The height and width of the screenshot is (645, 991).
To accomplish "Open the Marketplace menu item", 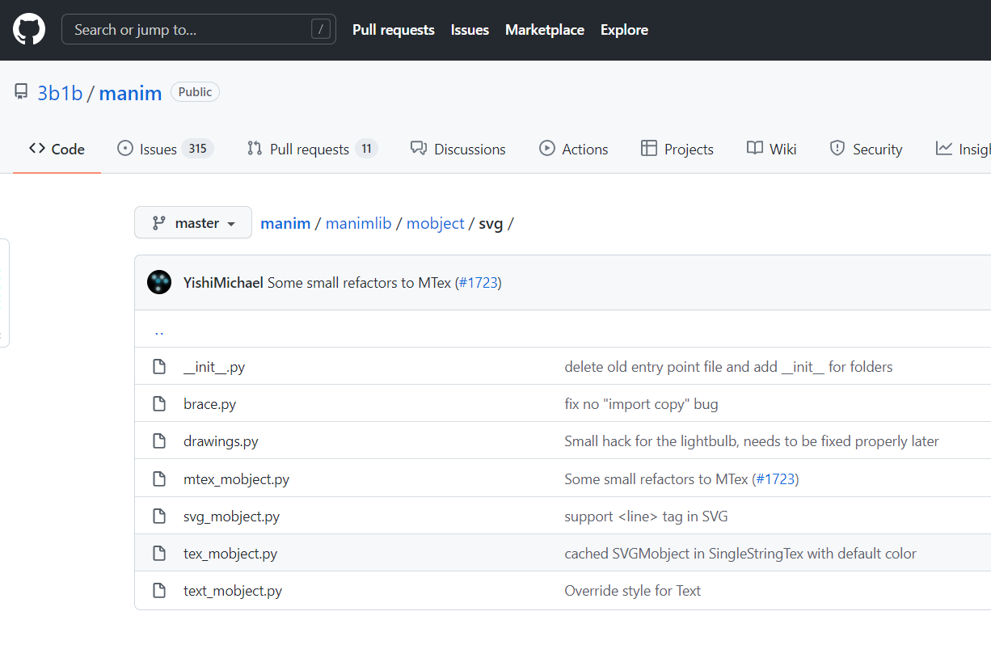I will tap(544, 30).
